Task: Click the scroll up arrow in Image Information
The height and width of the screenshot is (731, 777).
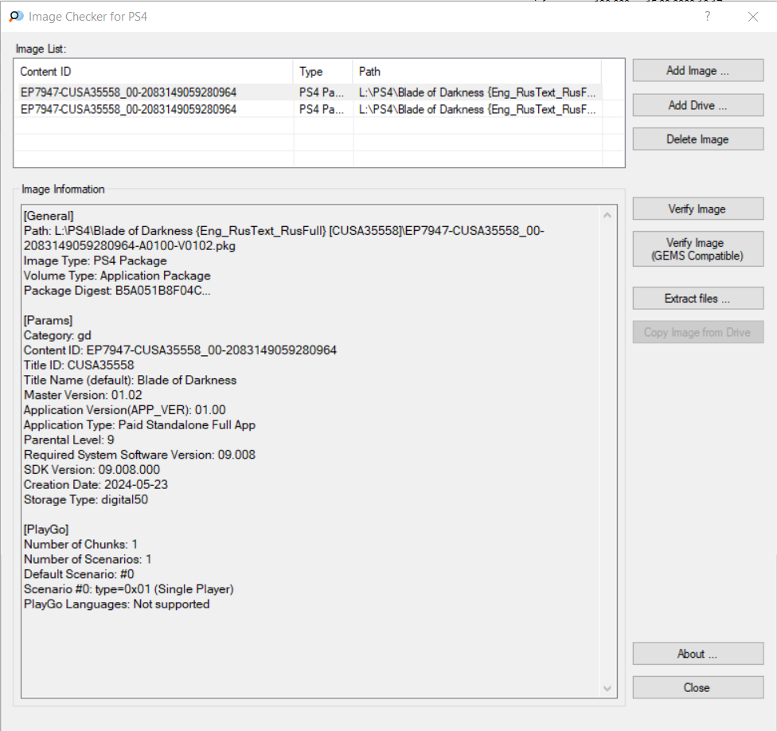Action: tap(607, 215)
